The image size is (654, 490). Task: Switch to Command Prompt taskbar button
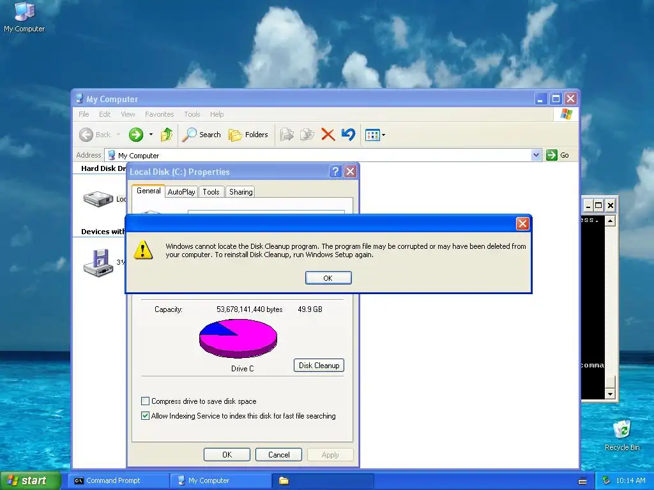tap(118, 480)
